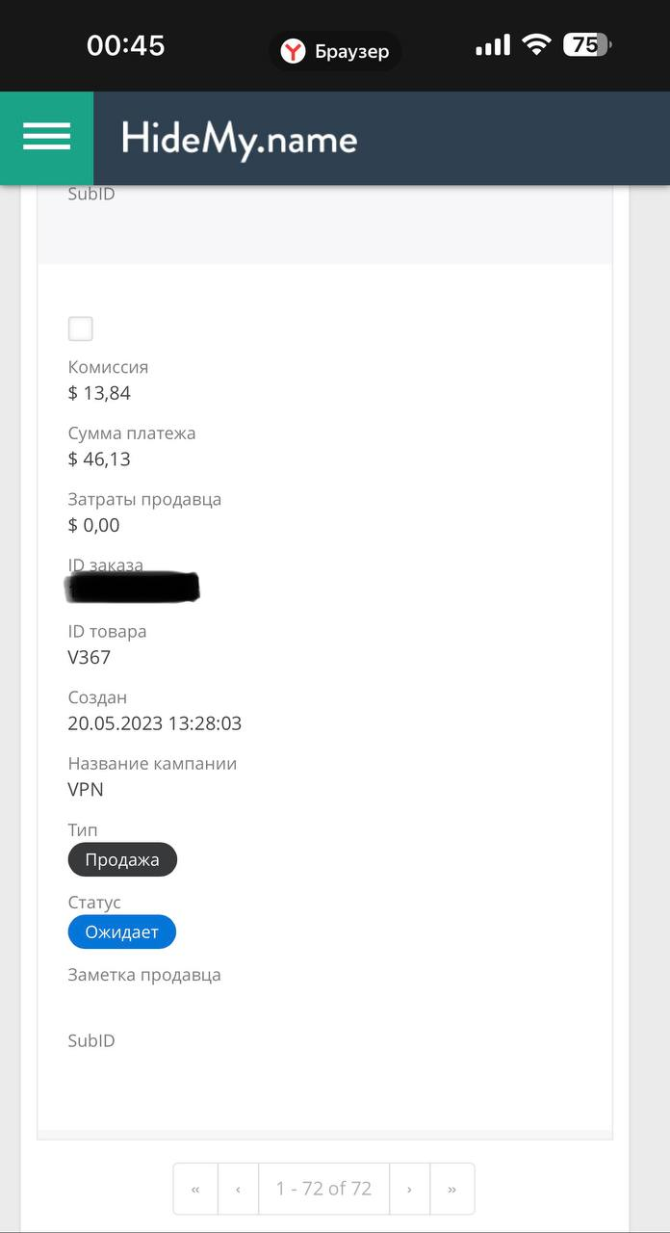Click the HideMy.name logo
The width and height of the screenshot is (670, 1233).
click(239, 140)
